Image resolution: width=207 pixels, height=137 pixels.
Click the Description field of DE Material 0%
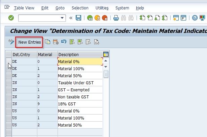pos(80,62)
